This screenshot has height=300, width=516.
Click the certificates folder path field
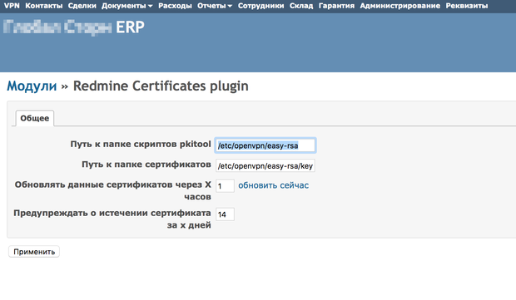[x=265, y=166]
